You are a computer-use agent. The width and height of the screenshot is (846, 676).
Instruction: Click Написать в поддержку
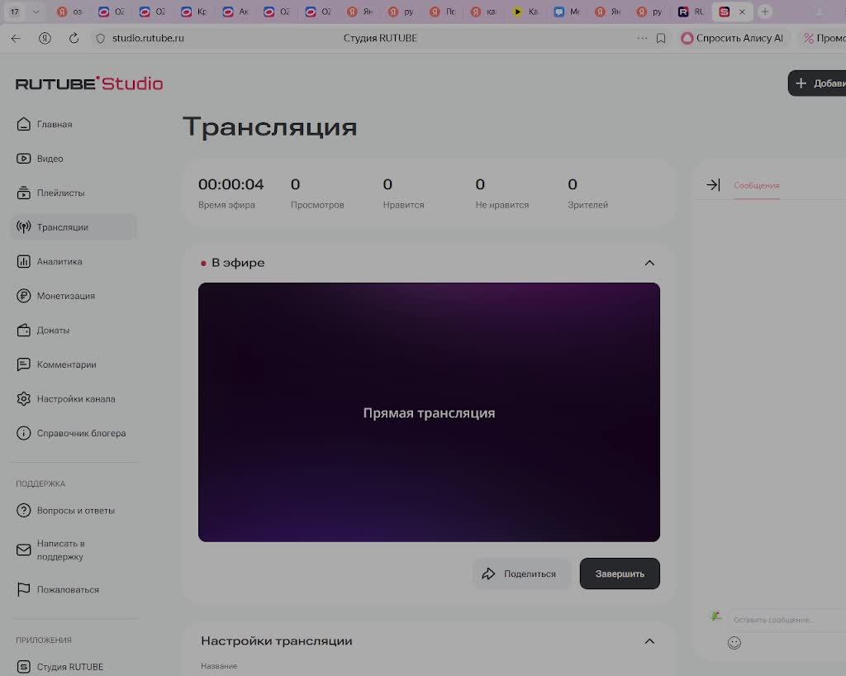[50, 550]
